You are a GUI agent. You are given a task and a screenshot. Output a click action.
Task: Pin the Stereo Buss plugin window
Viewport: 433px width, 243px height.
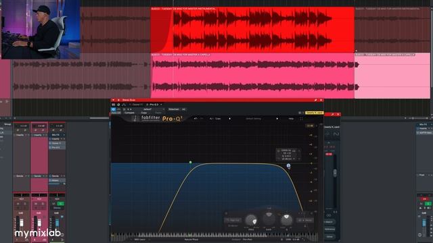tap(315, 100)
